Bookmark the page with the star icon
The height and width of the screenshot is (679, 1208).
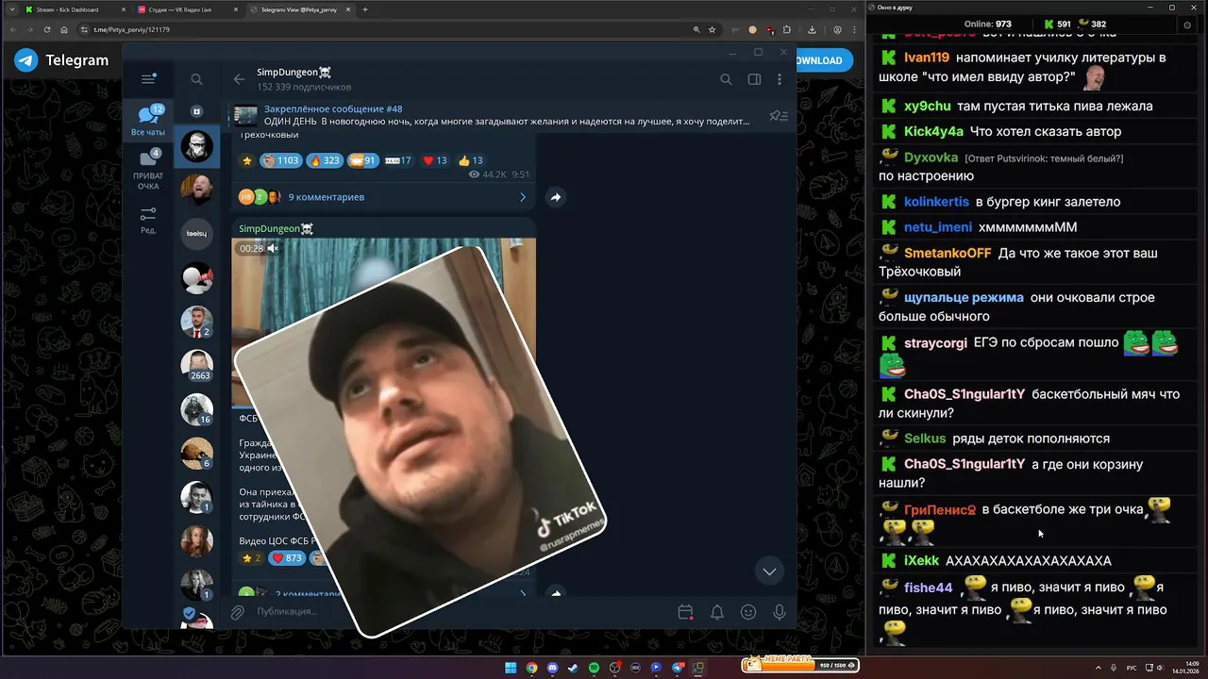[x=713, y=29]
